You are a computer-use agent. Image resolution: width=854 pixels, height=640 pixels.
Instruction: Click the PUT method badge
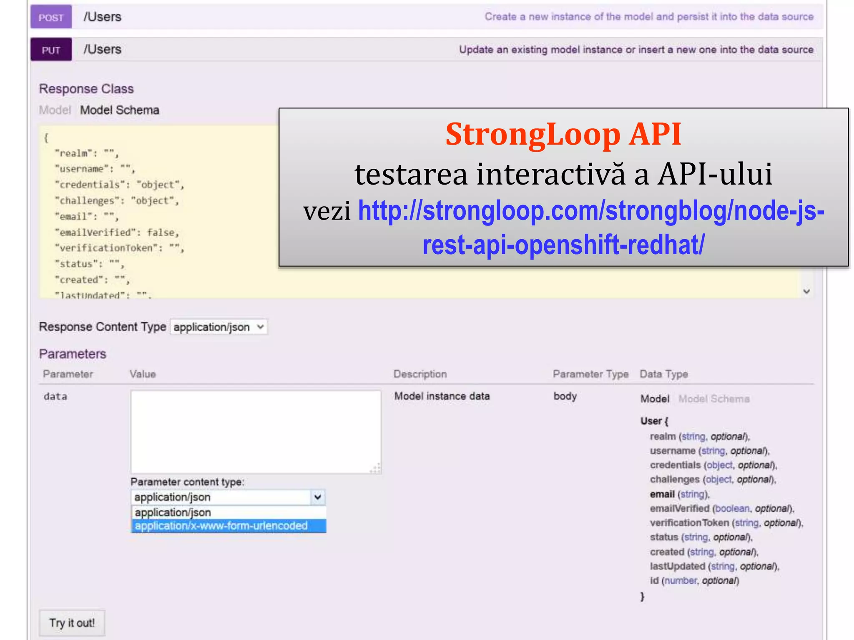51,50
